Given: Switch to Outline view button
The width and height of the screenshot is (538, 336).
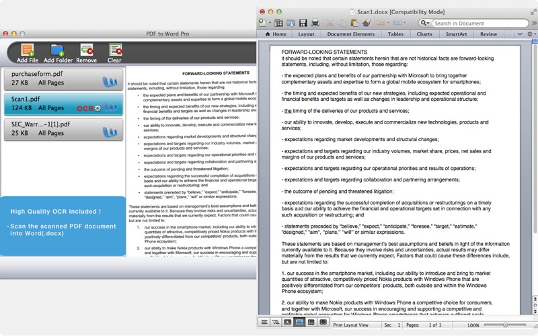Looking at the screenshot, I should click(x=276, y=322).
